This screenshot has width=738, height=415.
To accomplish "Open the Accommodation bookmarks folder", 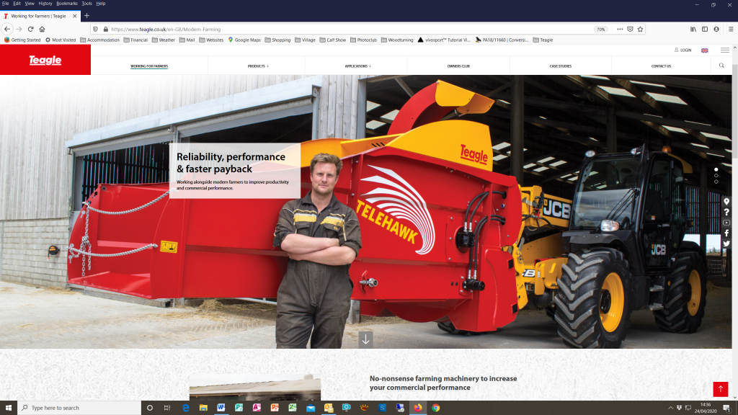I will pyautogui.click(x=99, y=40).
